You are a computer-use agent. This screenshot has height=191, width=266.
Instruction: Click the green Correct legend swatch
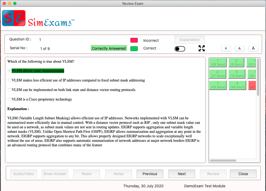tap(134, 49)
